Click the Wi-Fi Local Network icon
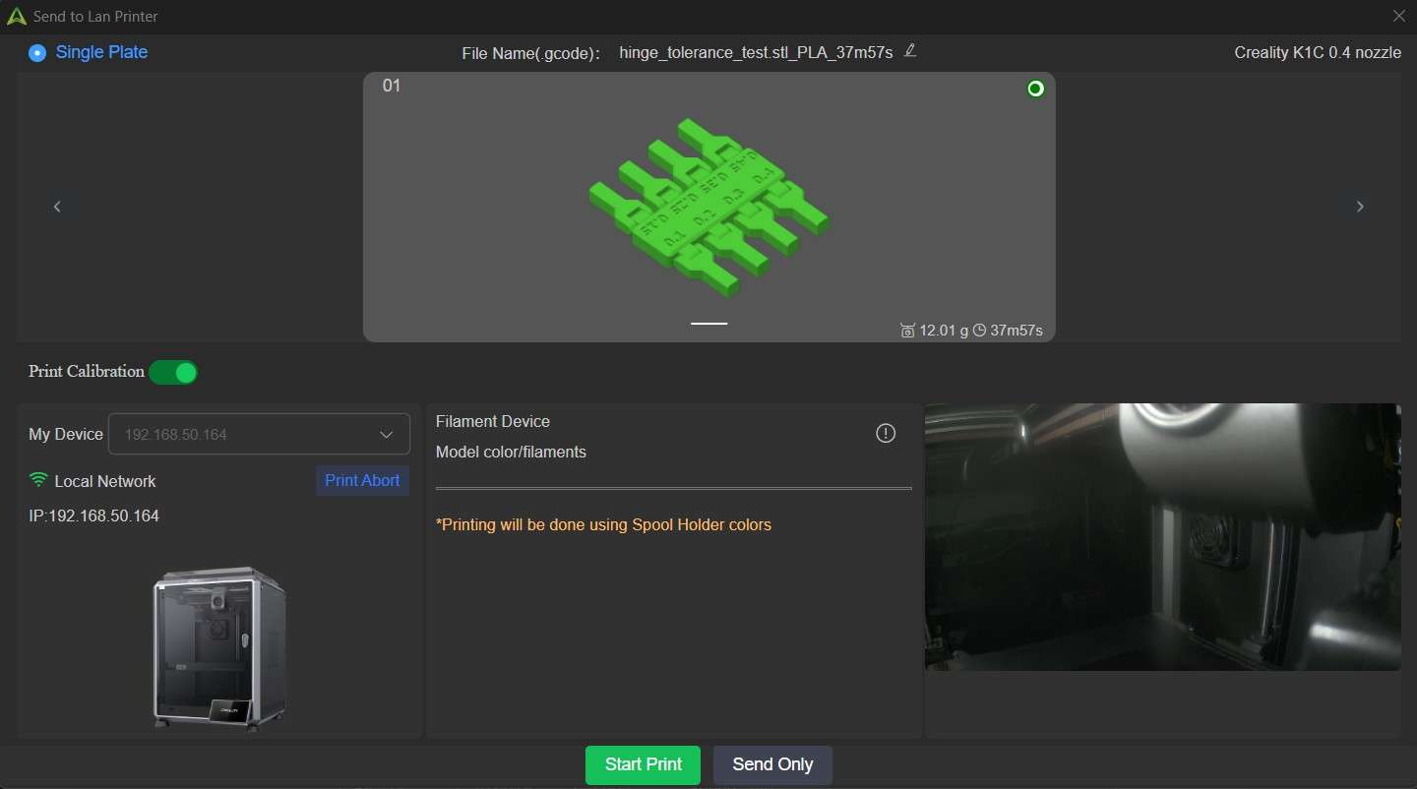 (38, 480)
